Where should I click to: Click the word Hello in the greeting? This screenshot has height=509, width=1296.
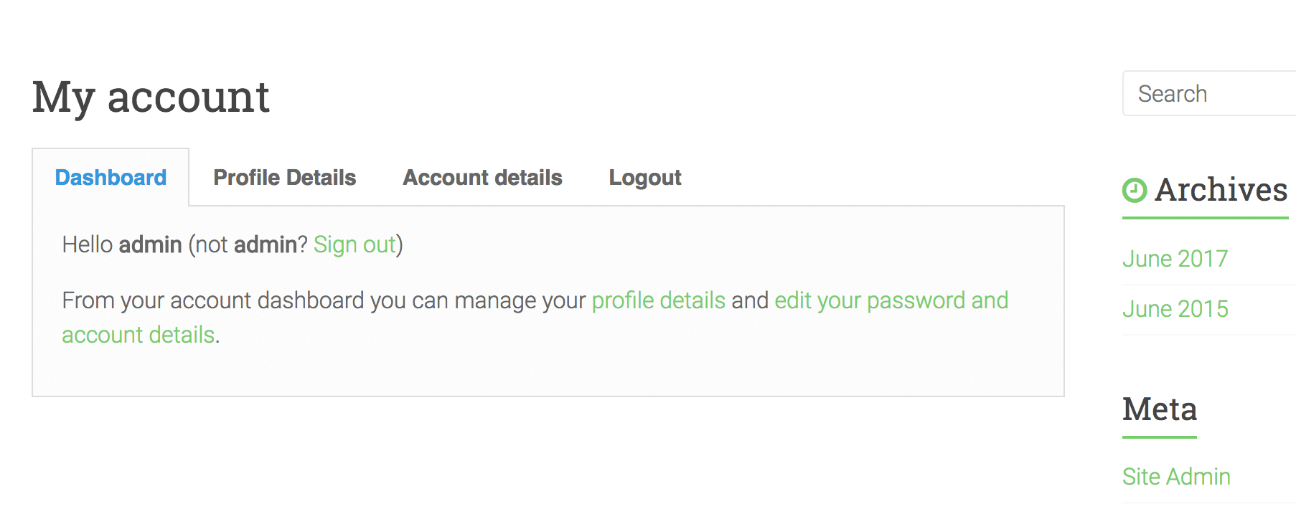pos(88,244)
